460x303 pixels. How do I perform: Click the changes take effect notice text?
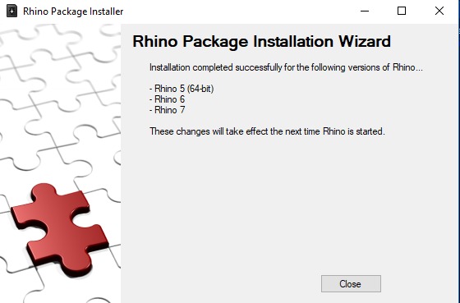(x=267, y=131)
